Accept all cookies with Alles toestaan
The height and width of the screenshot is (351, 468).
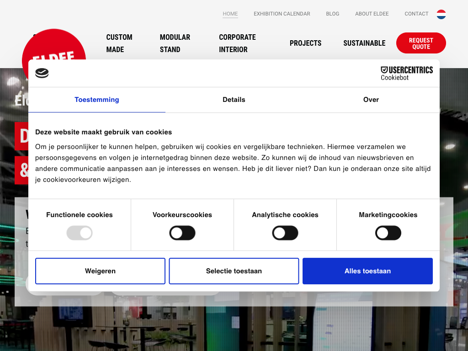point(367,271)
